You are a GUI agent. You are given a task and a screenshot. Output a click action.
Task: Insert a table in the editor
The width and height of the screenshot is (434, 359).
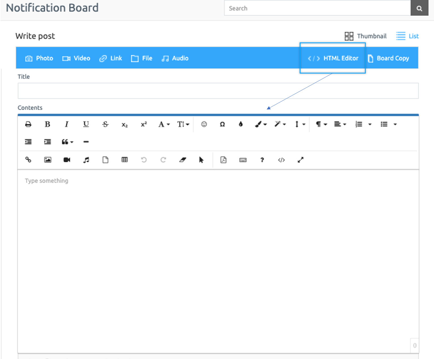124,160
